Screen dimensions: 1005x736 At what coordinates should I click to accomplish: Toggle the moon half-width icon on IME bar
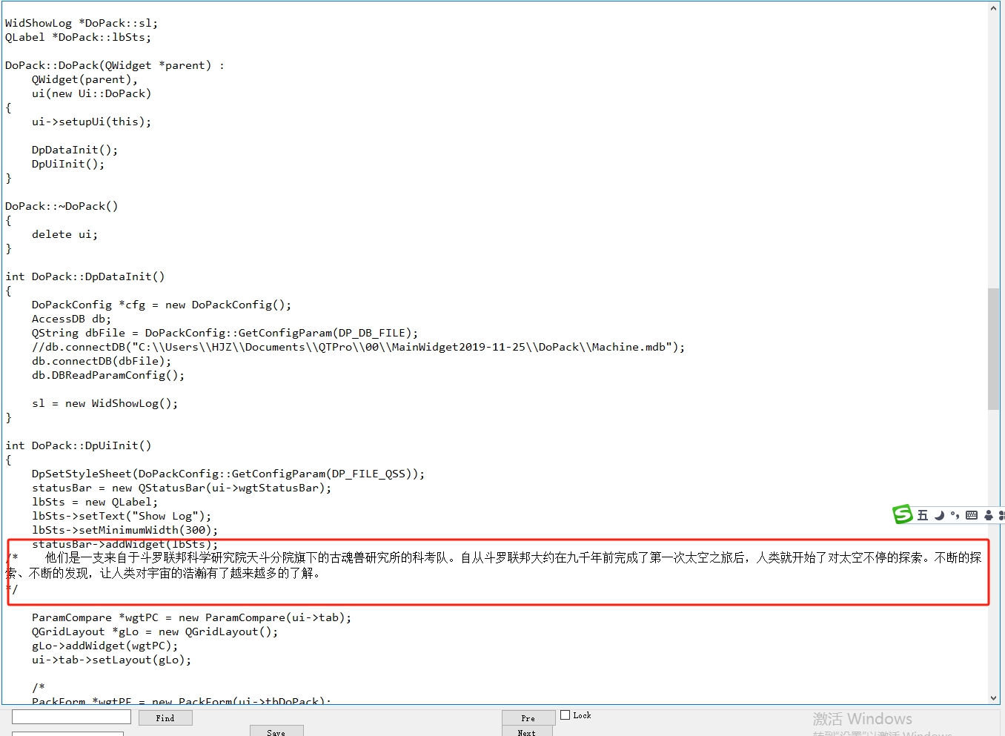click(x=939, y=515)
